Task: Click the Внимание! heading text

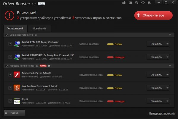Action: 27,13
